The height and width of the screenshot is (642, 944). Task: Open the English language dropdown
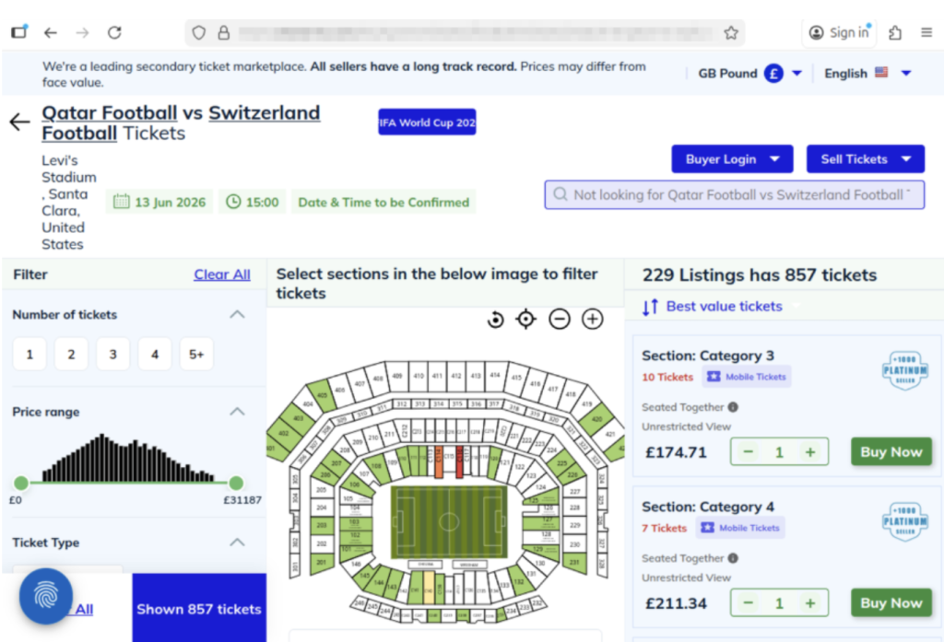(905, 74)
